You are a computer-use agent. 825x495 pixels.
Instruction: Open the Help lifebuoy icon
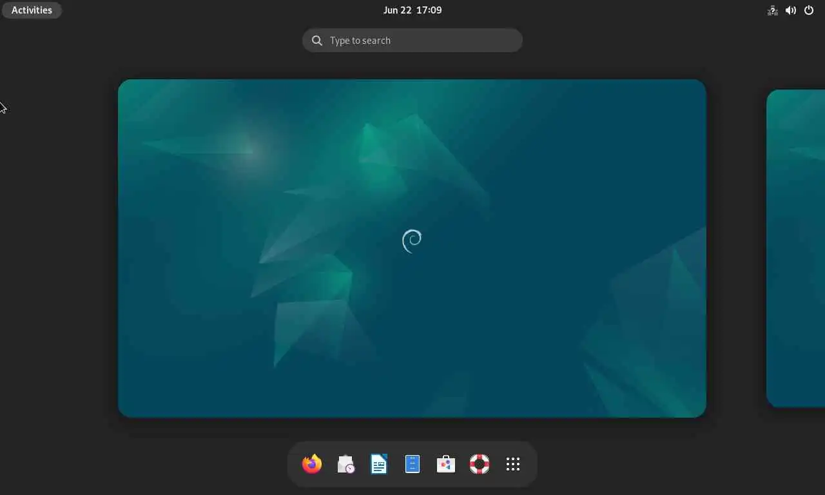[480, 464]
